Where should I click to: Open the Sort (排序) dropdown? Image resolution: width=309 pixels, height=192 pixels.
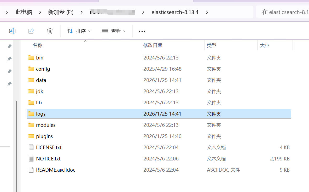[x=79, y=31]
